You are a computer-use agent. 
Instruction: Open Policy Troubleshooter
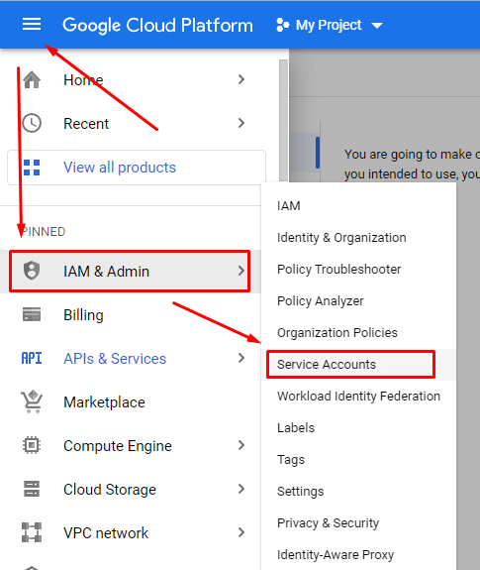358,269
